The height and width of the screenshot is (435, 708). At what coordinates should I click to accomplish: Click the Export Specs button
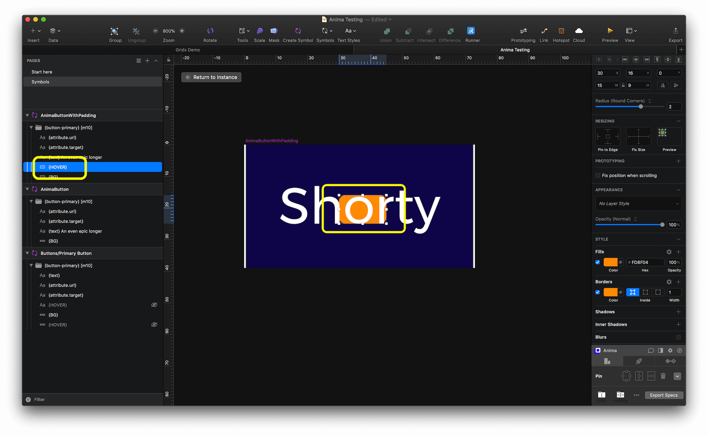coord(664,395)
